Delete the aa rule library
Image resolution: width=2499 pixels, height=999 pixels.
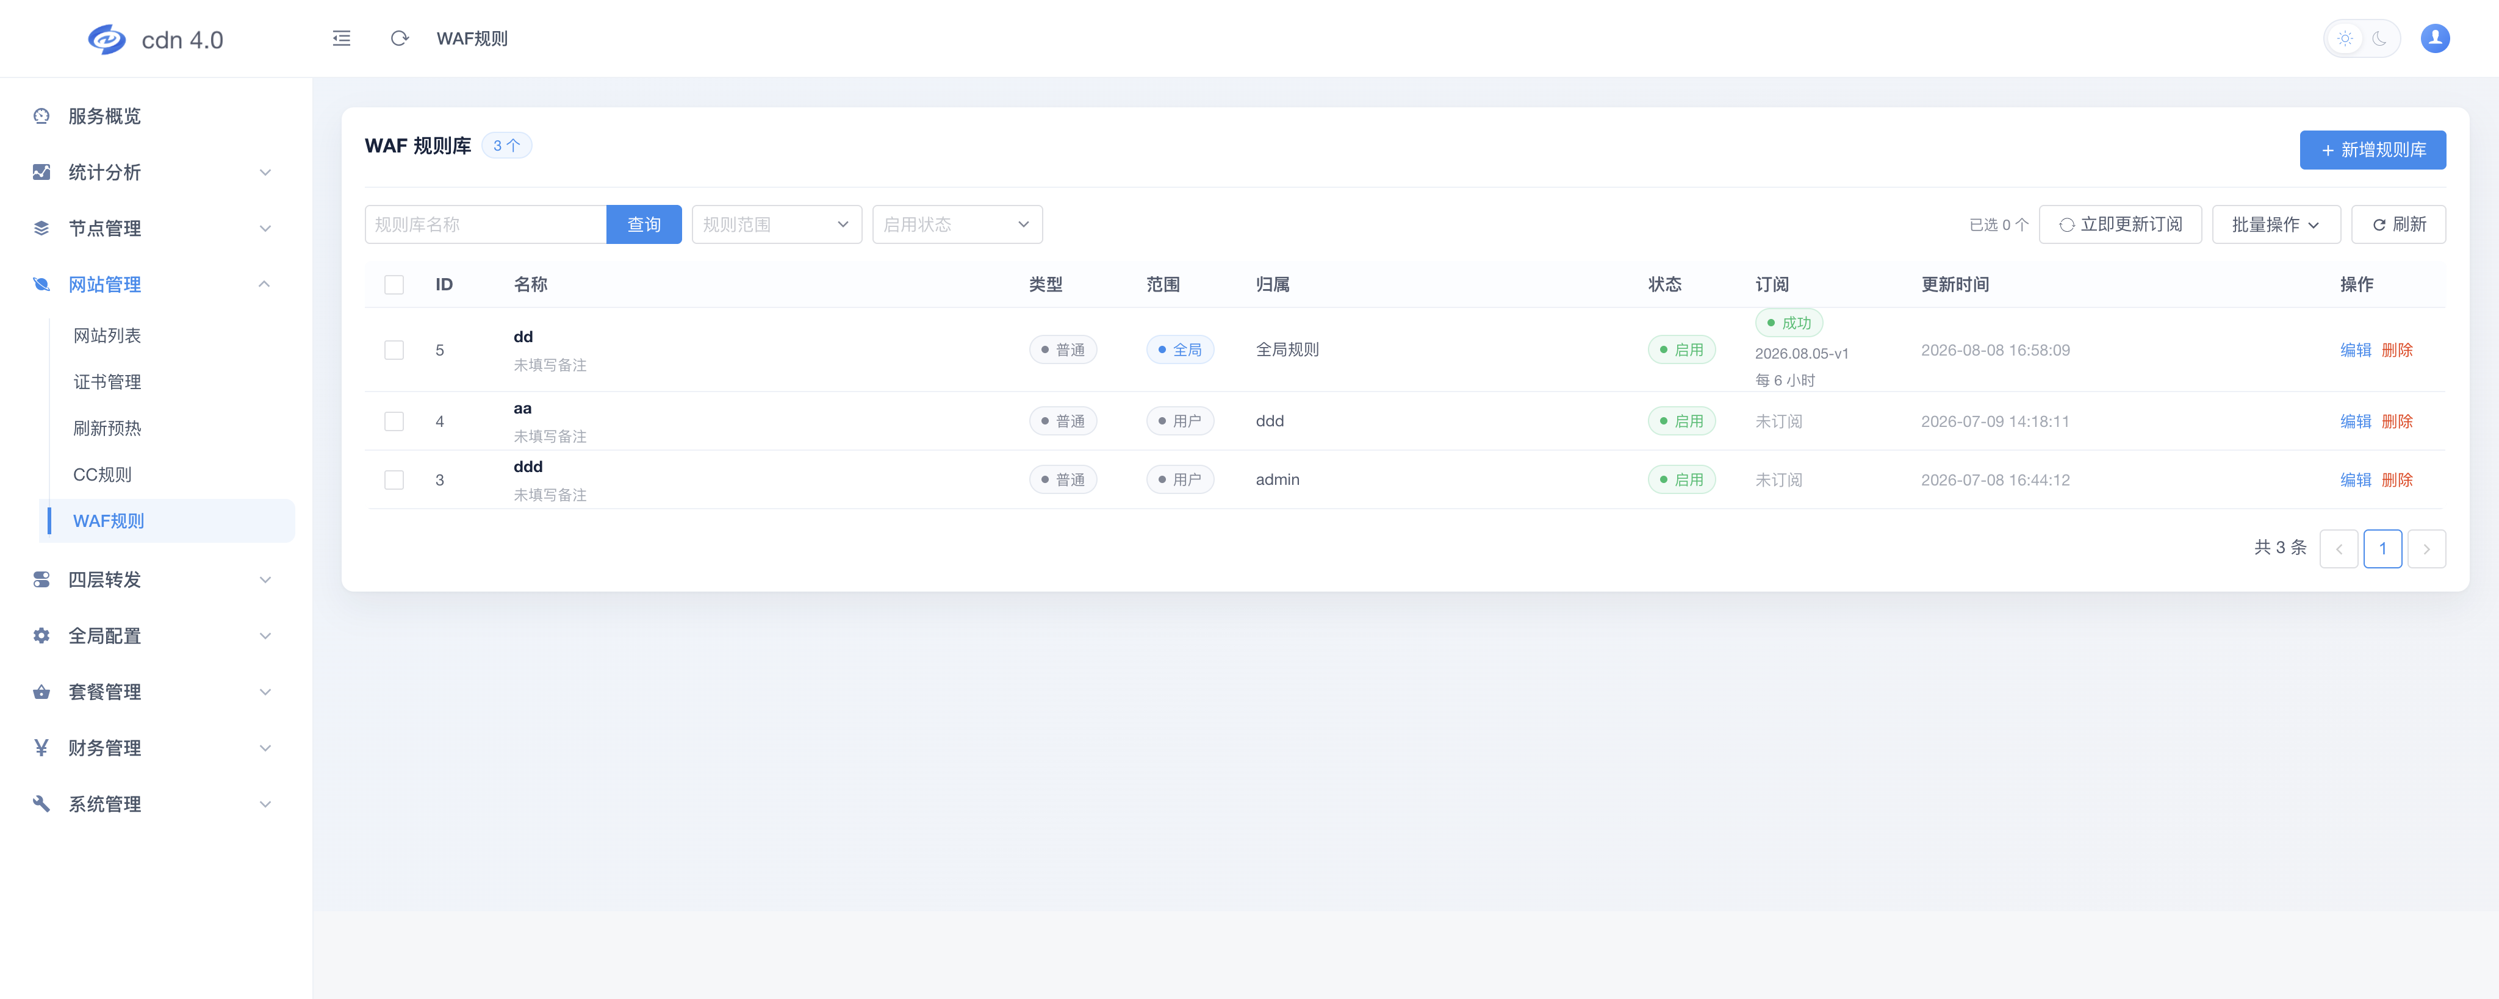[x=2397, y=422]
